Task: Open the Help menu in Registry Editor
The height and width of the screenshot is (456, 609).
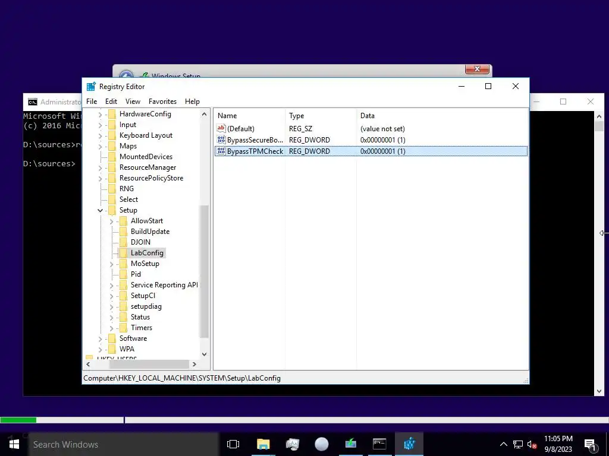Action: click(x=192, y=101)
